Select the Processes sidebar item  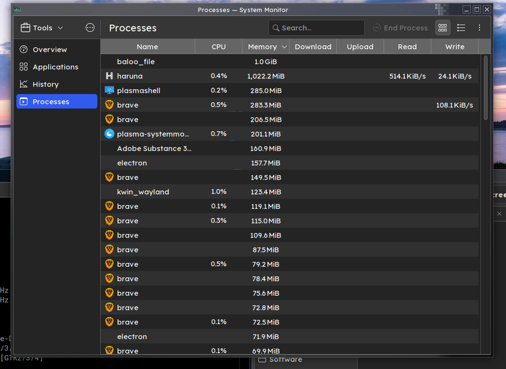(57, 101)
